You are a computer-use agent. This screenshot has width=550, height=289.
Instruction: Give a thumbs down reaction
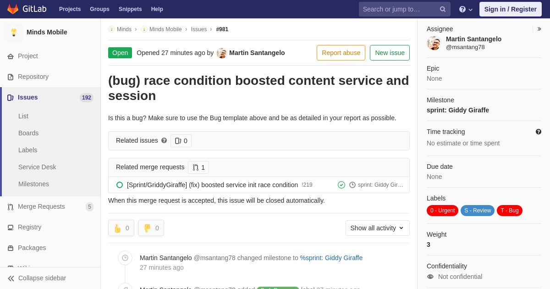coord(151,228)
